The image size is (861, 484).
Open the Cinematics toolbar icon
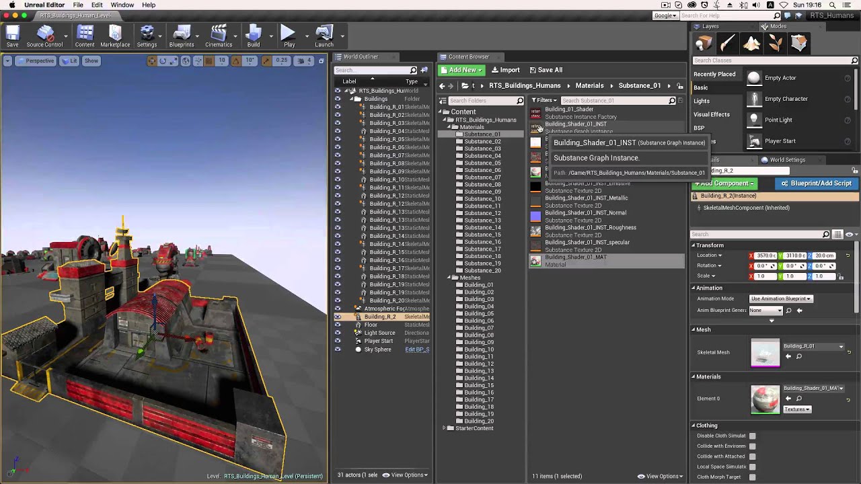(219, 36)
